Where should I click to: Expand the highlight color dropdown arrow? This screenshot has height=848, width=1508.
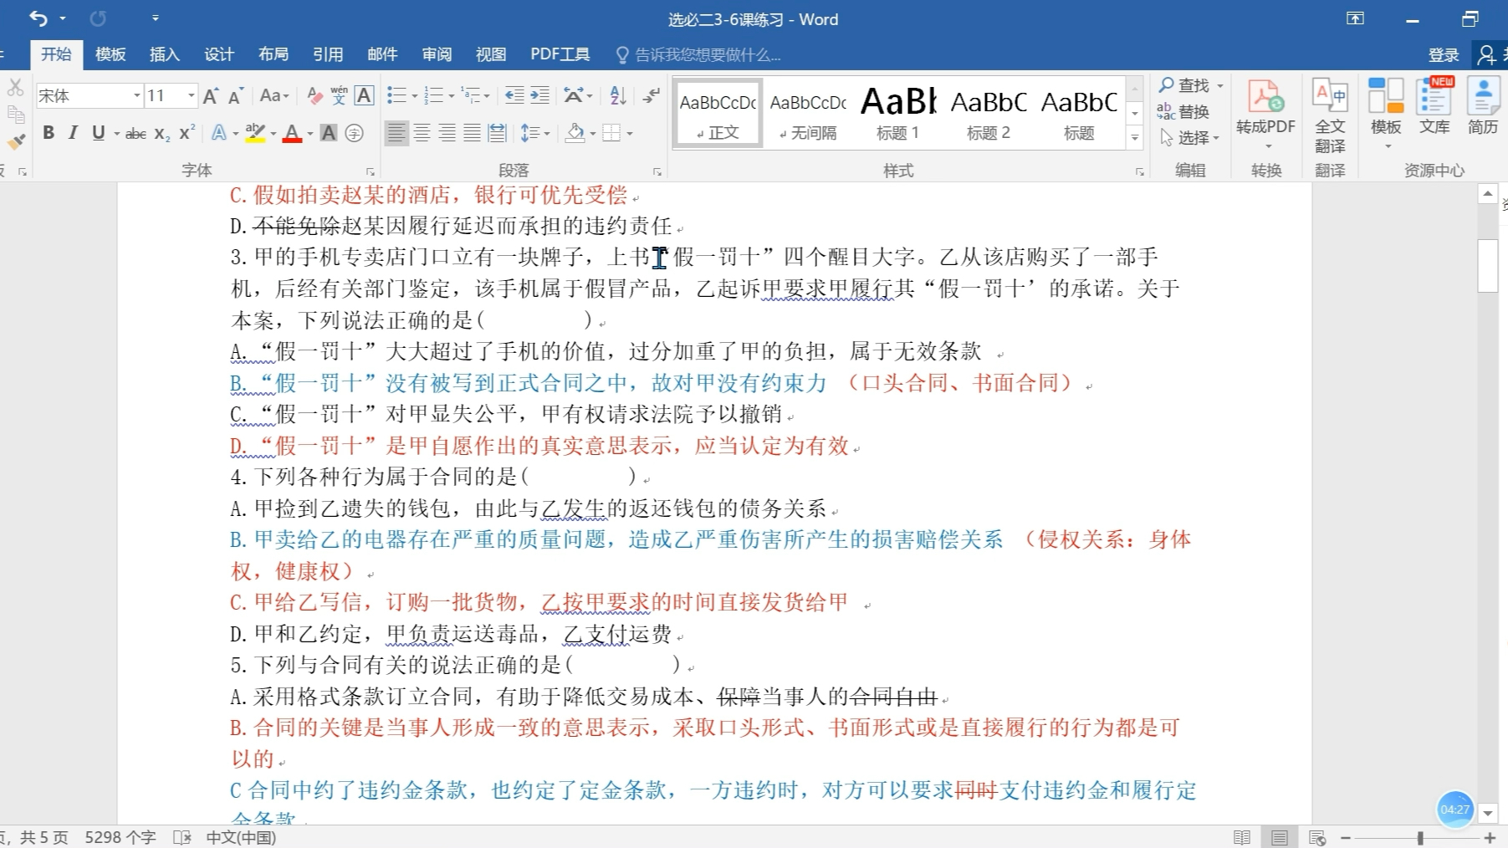click(x=273, y=134)
